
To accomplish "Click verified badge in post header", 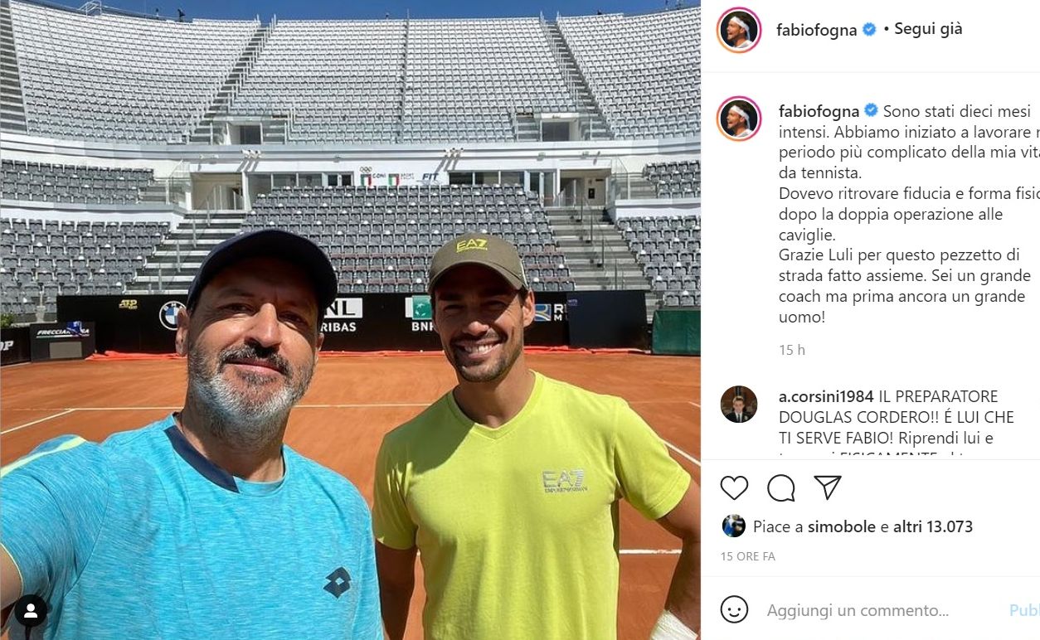I will click(x=869, y=30).
